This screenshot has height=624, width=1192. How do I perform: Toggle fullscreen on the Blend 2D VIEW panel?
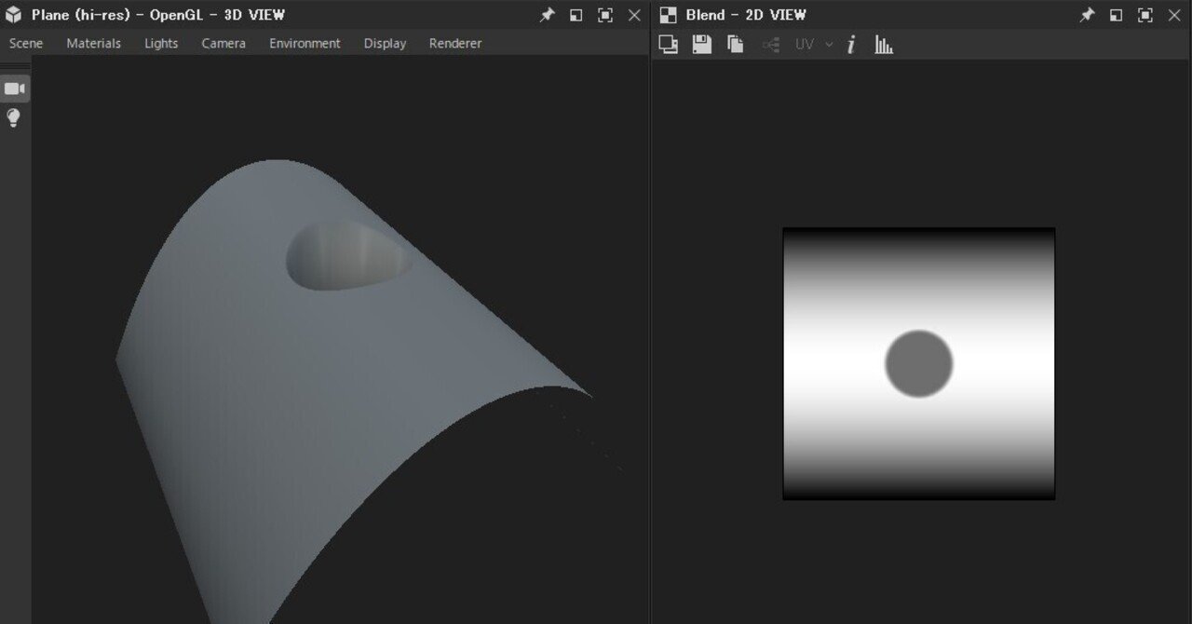point(1144,14)
